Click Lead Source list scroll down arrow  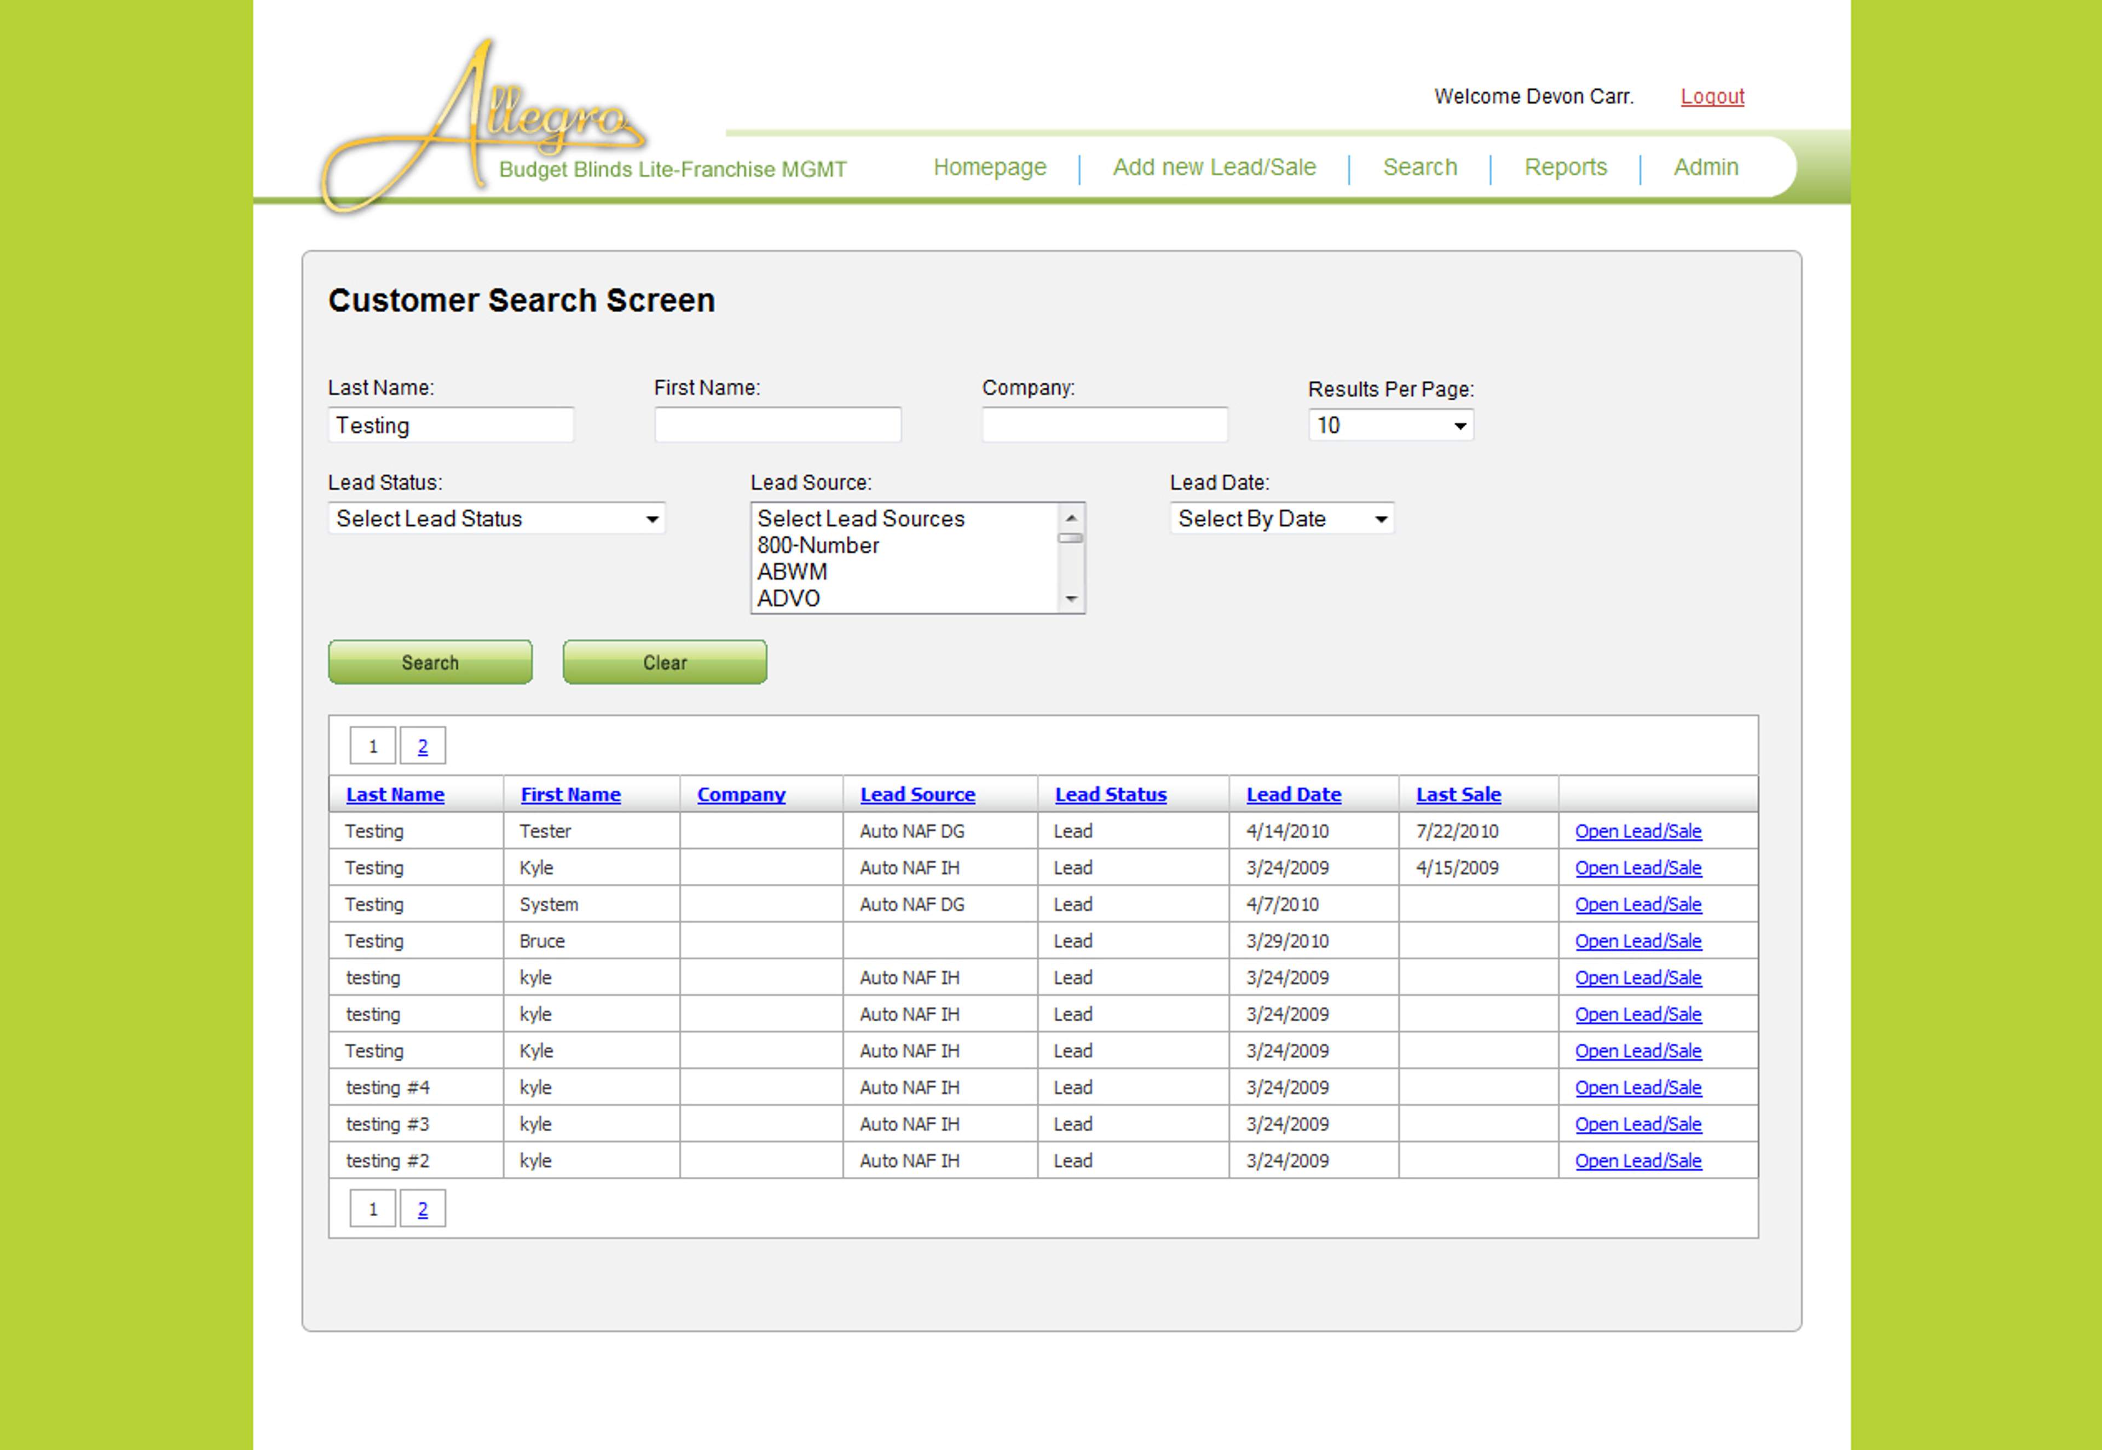[x=1071, y=599]
